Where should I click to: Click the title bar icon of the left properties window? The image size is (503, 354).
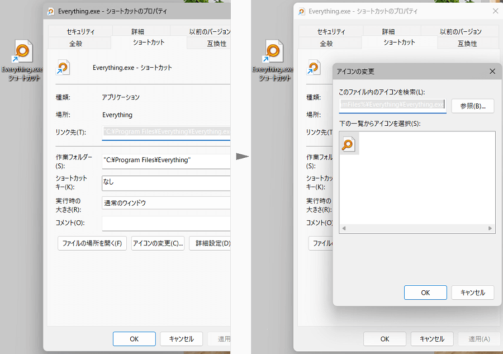pyautogui.click(x=51, y=12)
